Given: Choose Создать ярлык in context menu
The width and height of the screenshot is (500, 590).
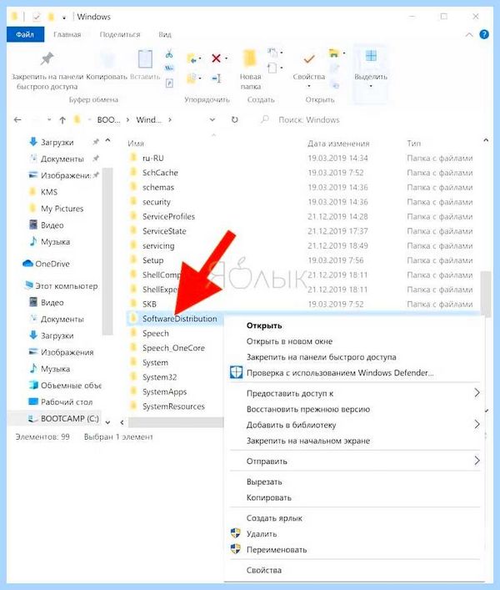Looking at the screenshot, I should [274, 518].
